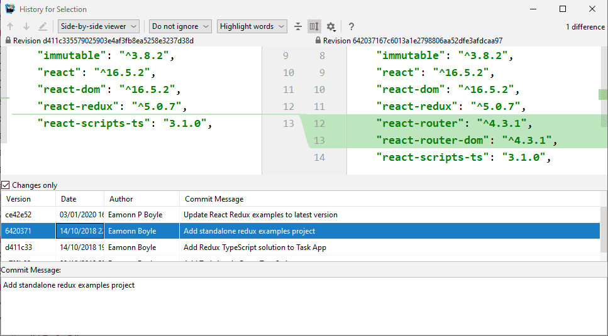Open Do not ignore dropdown

180,26
